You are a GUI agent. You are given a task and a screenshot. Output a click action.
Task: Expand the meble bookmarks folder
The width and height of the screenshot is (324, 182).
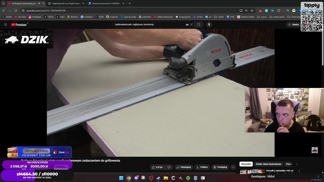coord(219,17)
